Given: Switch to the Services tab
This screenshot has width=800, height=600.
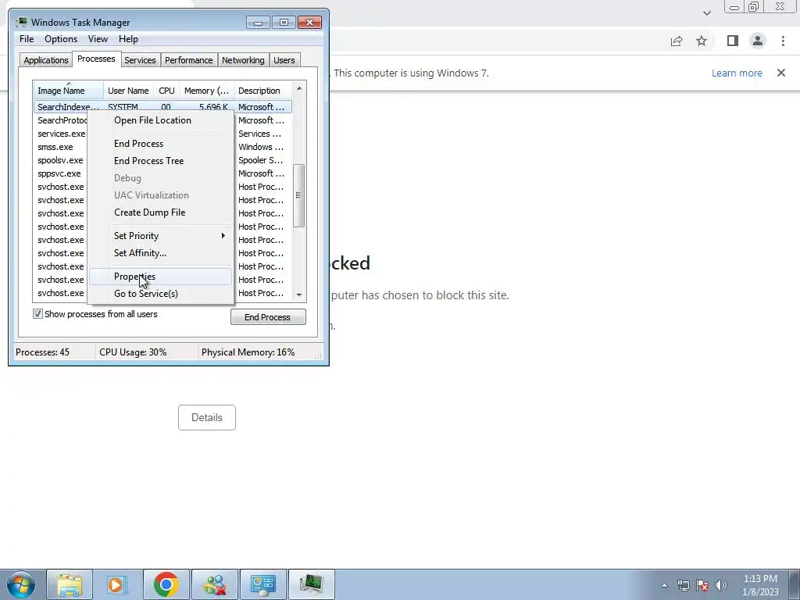Looking at the screenshot, I should pos(140,60).
